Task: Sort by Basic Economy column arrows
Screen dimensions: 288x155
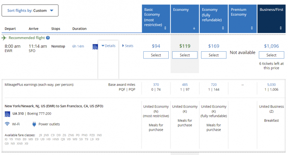Action: click(165, 28)
